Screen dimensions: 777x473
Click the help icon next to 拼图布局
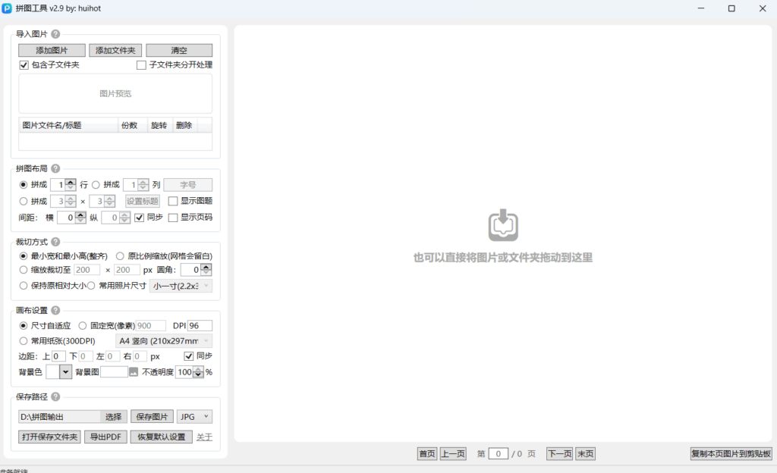click(55, 169)
